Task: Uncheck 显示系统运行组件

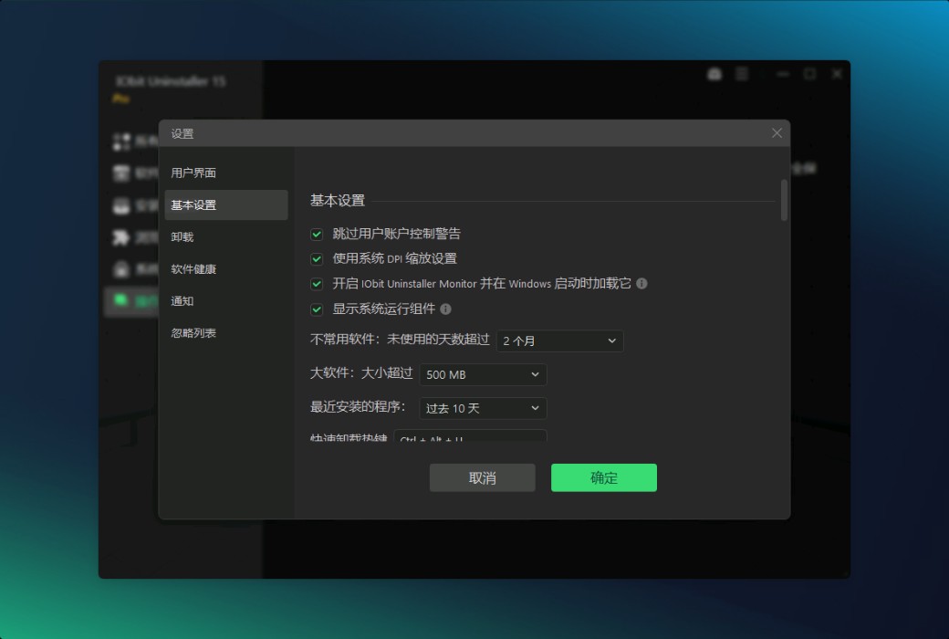Action: (x=317, y=309)
